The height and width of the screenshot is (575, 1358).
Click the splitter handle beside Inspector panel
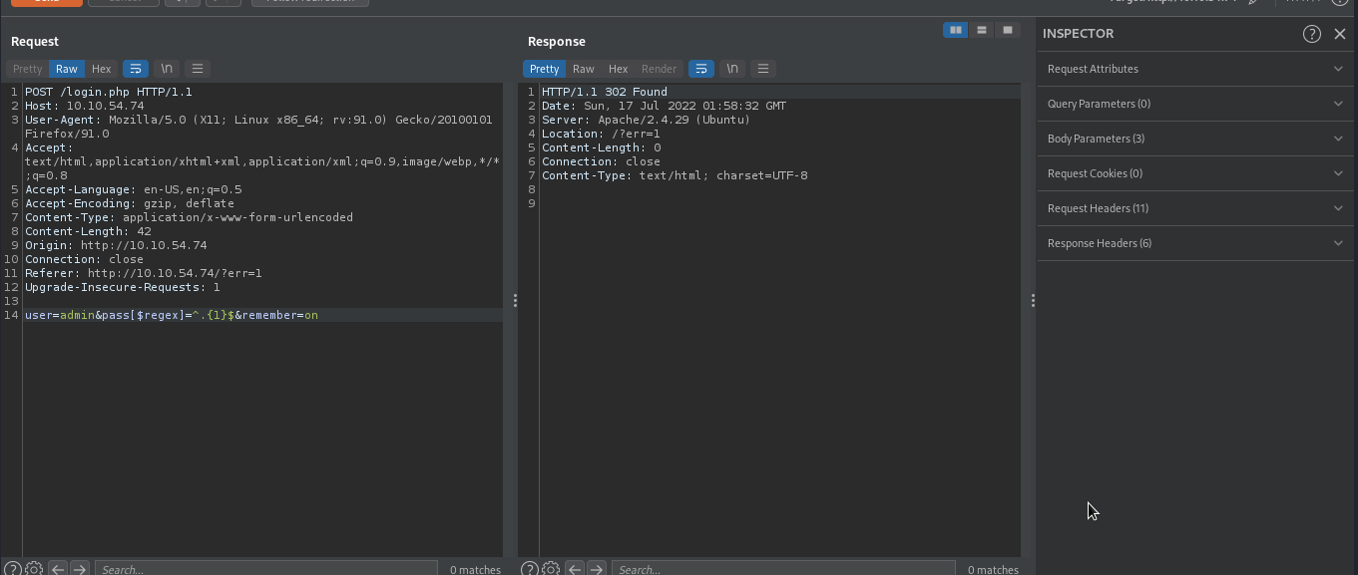coord(1033,301)
